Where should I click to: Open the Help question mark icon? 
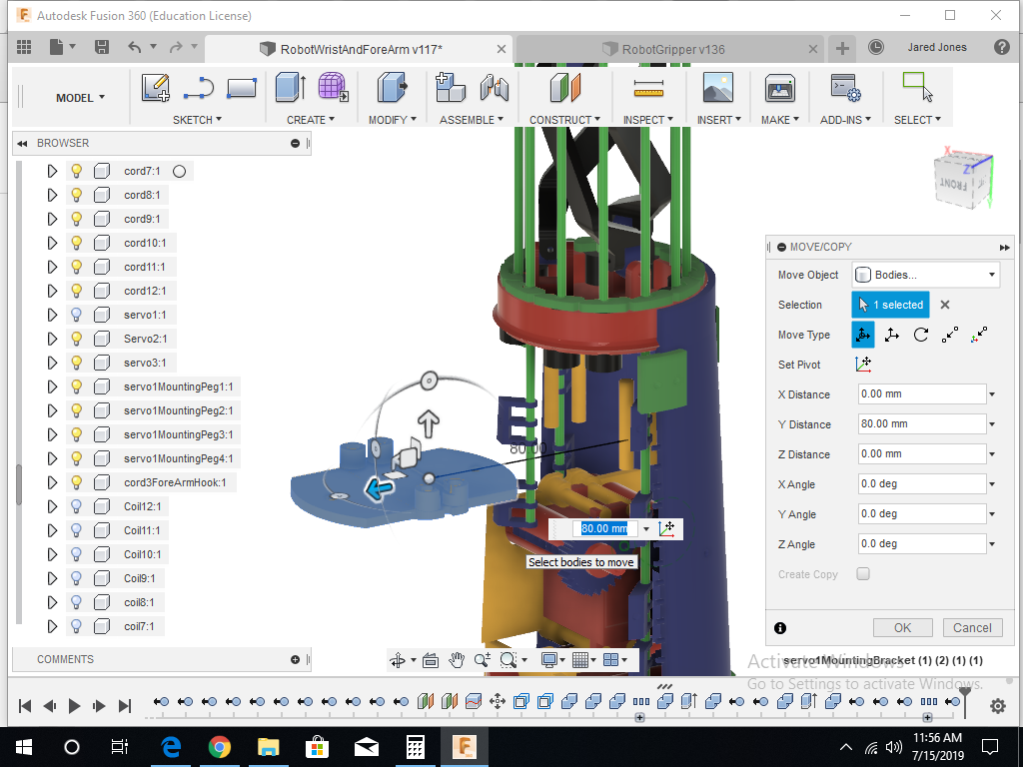[x=1001, y=47]
